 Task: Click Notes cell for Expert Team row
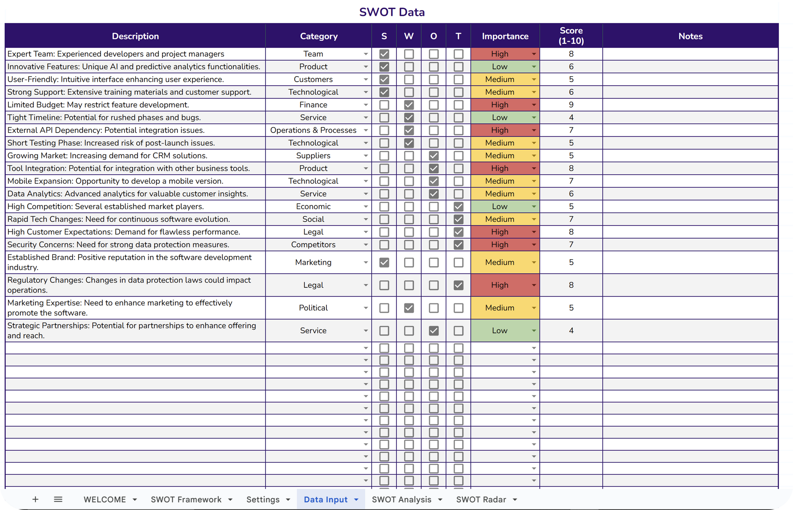690,54
